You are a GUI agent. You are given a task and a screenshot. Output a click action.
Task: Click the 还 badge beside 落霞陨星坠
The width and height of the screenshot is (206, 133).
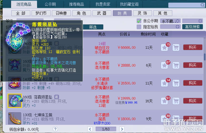coord(57,97)
